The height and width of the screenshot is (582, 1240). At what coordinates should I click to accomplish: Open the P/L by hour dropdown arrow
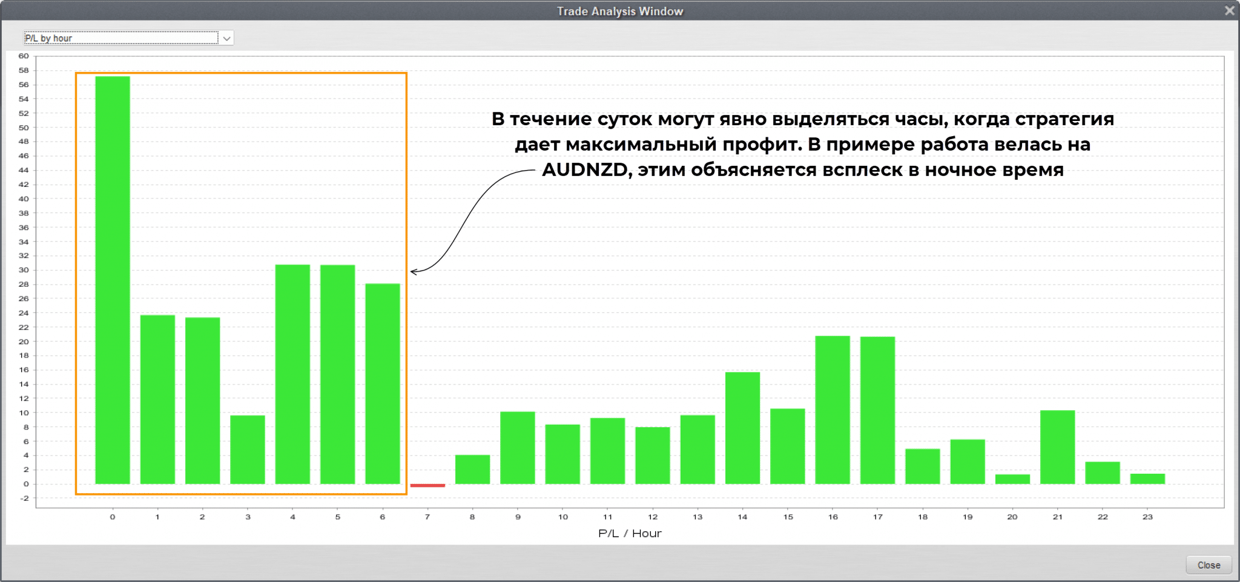pyautogui.click(x=226, y=38)
